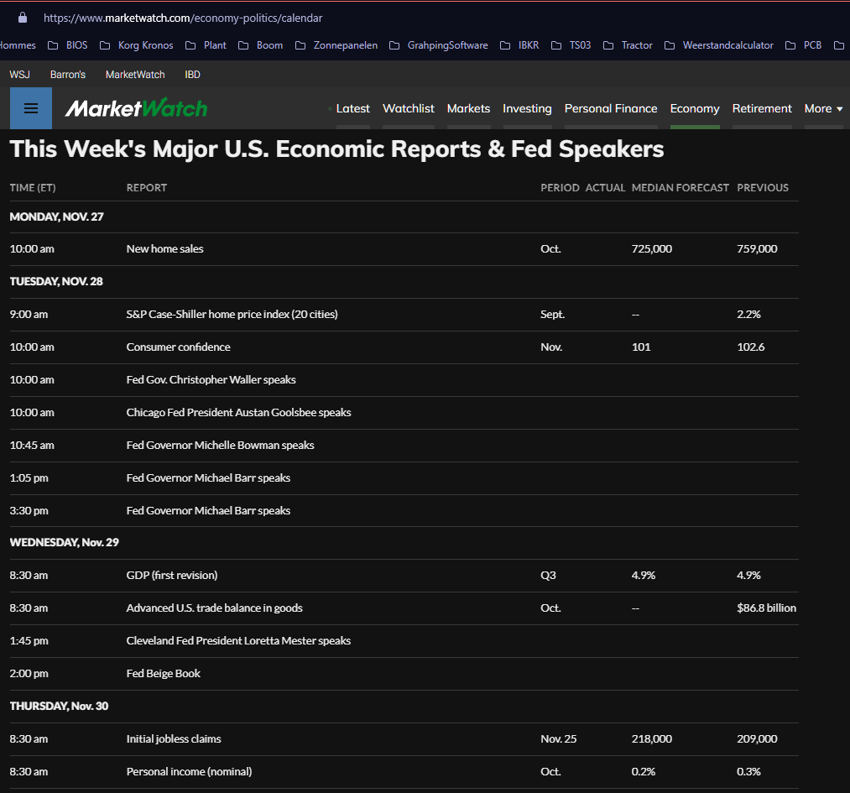Click the 1:05 pm Michael Barr entry
The image size is (850, 793).
click(208, 478)
